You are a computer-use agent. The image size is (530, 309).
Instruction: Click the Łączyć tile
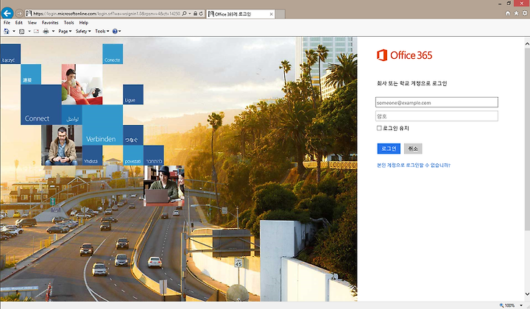tap(10, 54)
